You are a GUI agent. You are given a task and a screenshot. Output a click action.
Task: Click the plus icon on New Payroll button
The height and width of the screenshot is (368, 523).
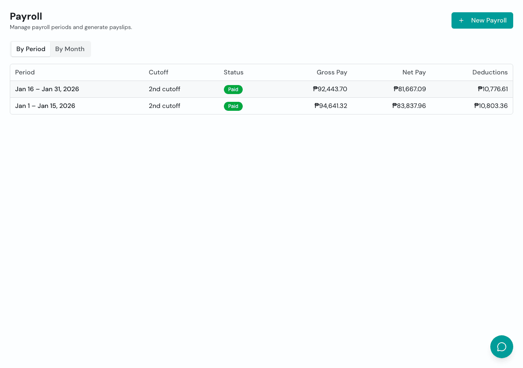tap(461, 20)
